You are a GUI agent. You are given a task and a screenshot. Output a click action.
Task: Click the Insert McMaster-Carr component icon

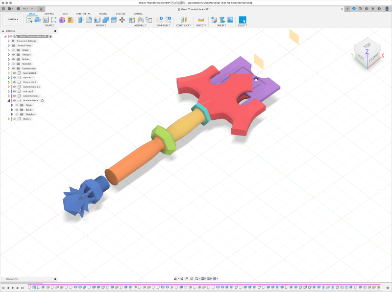[222, 20]
